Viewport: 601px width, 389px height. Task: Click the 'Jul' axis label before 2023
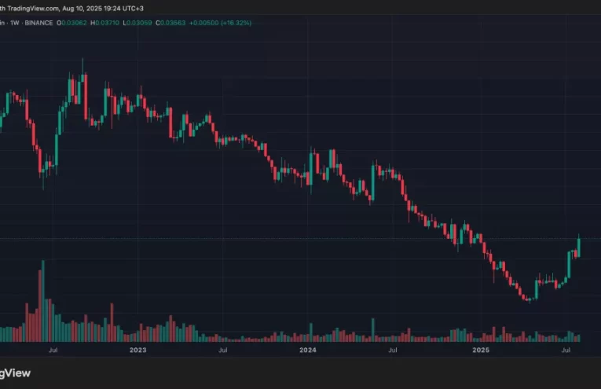53,350
